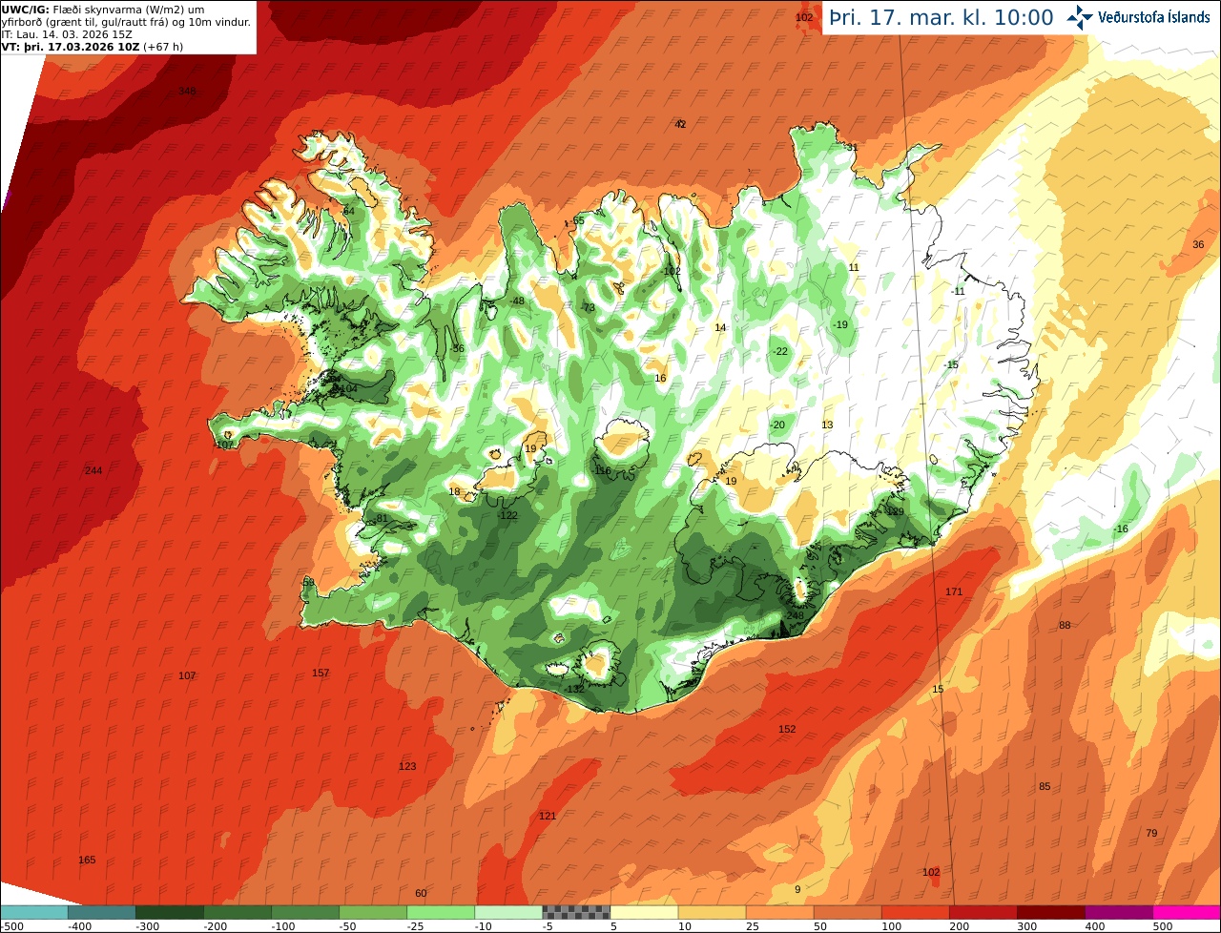Click the 14 flux value on the map

pos(720,327)
